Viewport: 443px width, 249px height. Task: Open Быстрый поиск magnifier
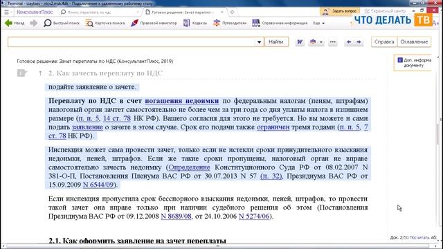pos(62,23)
